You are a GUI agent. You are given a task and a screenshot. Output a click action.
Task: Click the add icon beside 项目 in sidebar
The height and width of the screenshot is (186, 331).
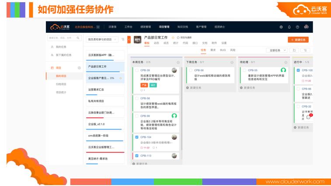pyautogui.click(x=79, y=68)
